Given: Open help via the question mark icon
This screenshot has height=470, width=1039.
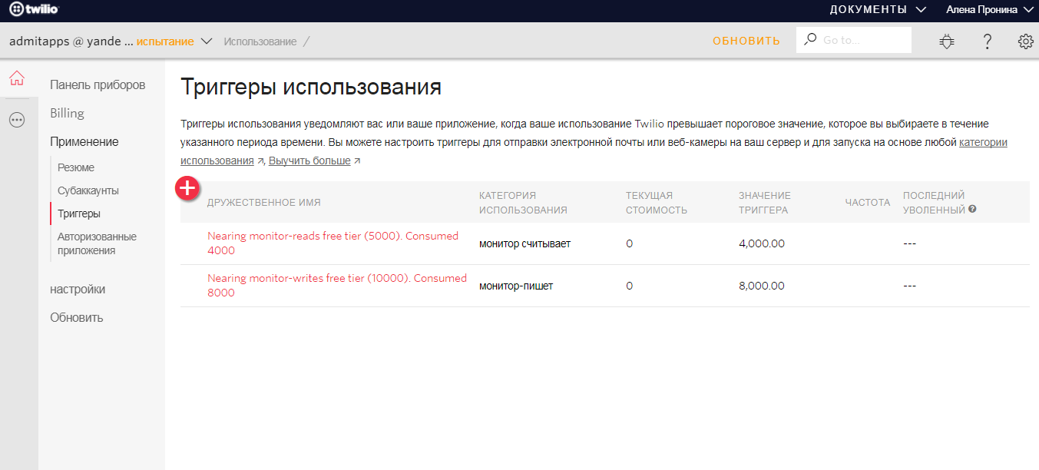Looking at the screenshot, I should tap(987, 41).
